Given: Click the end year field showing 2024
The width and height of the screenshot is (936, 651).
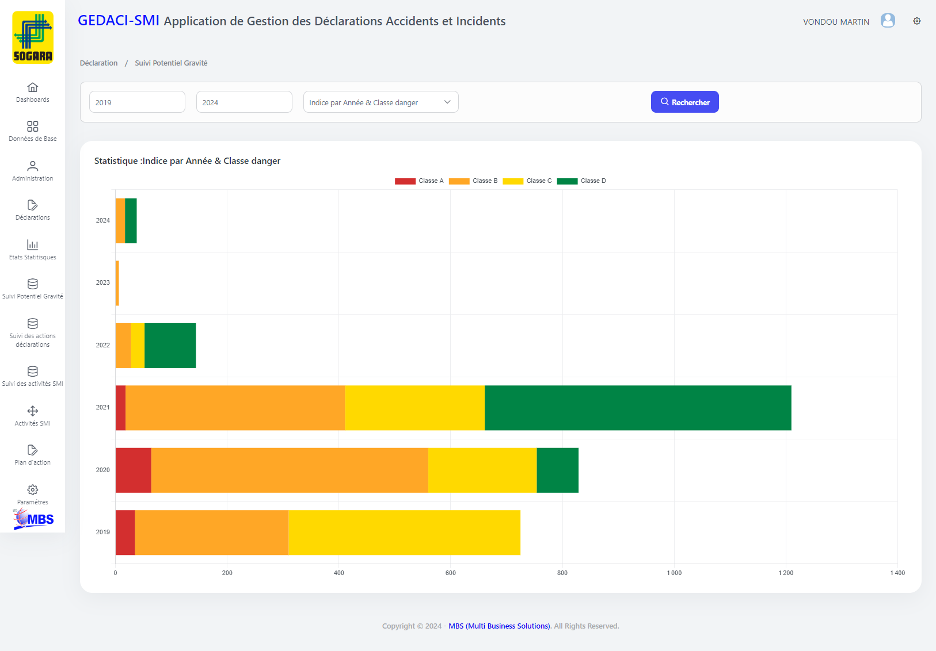Looking at the screenshot, I should 244,102.
